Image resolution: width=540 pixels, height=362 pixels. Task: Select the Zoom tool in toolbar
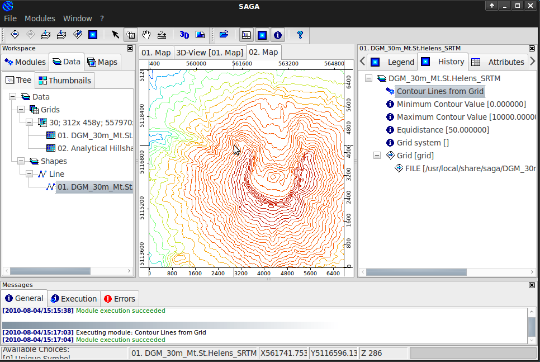(131, 35)
